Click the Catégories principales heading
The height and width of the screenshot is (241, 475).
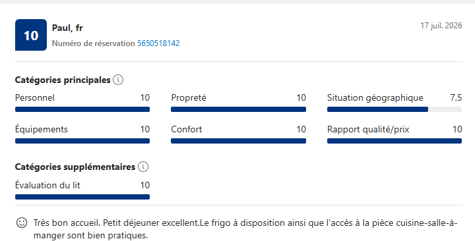[x=63, y=80]
